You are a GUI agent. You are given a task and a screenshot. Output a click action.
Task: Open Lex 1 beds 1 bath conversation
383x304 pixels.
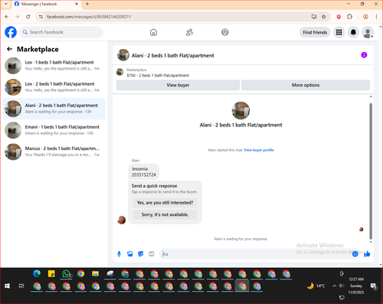54,65
